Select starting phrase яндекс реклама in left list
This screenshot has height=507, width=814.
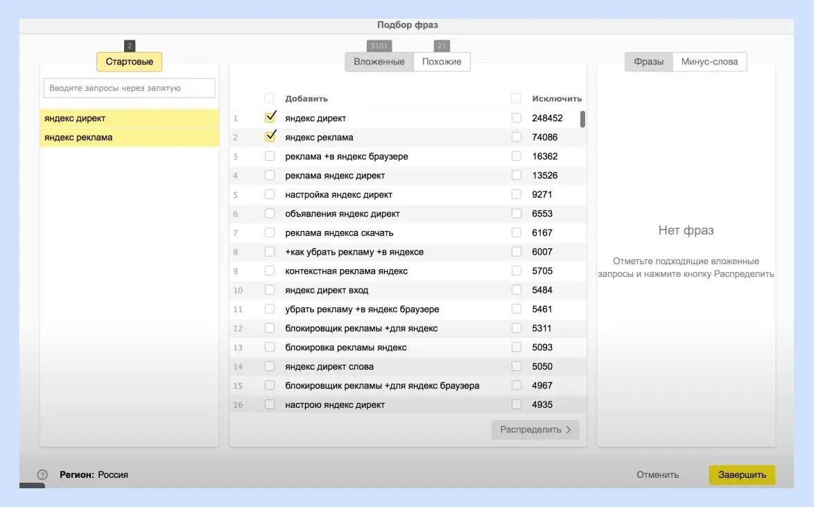click(129, 137)
